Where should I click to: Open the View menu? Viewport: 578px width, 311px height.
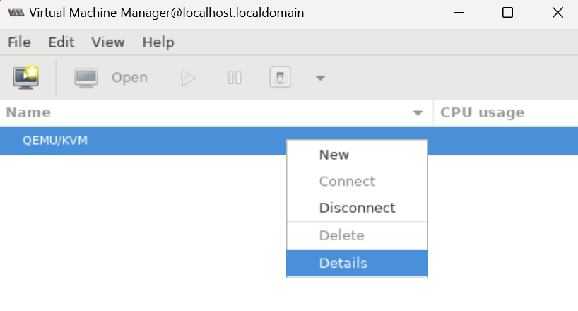point(108,42)
